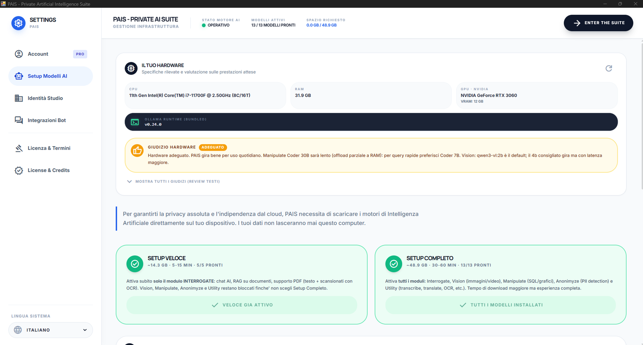
Task: Click the RAM value '31.9 GB'
Action: click(x=303, y=96)
